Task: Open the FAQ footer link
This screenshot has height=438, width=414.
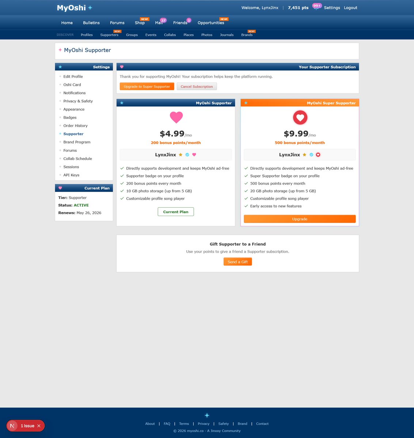Action: coord(167,424)
